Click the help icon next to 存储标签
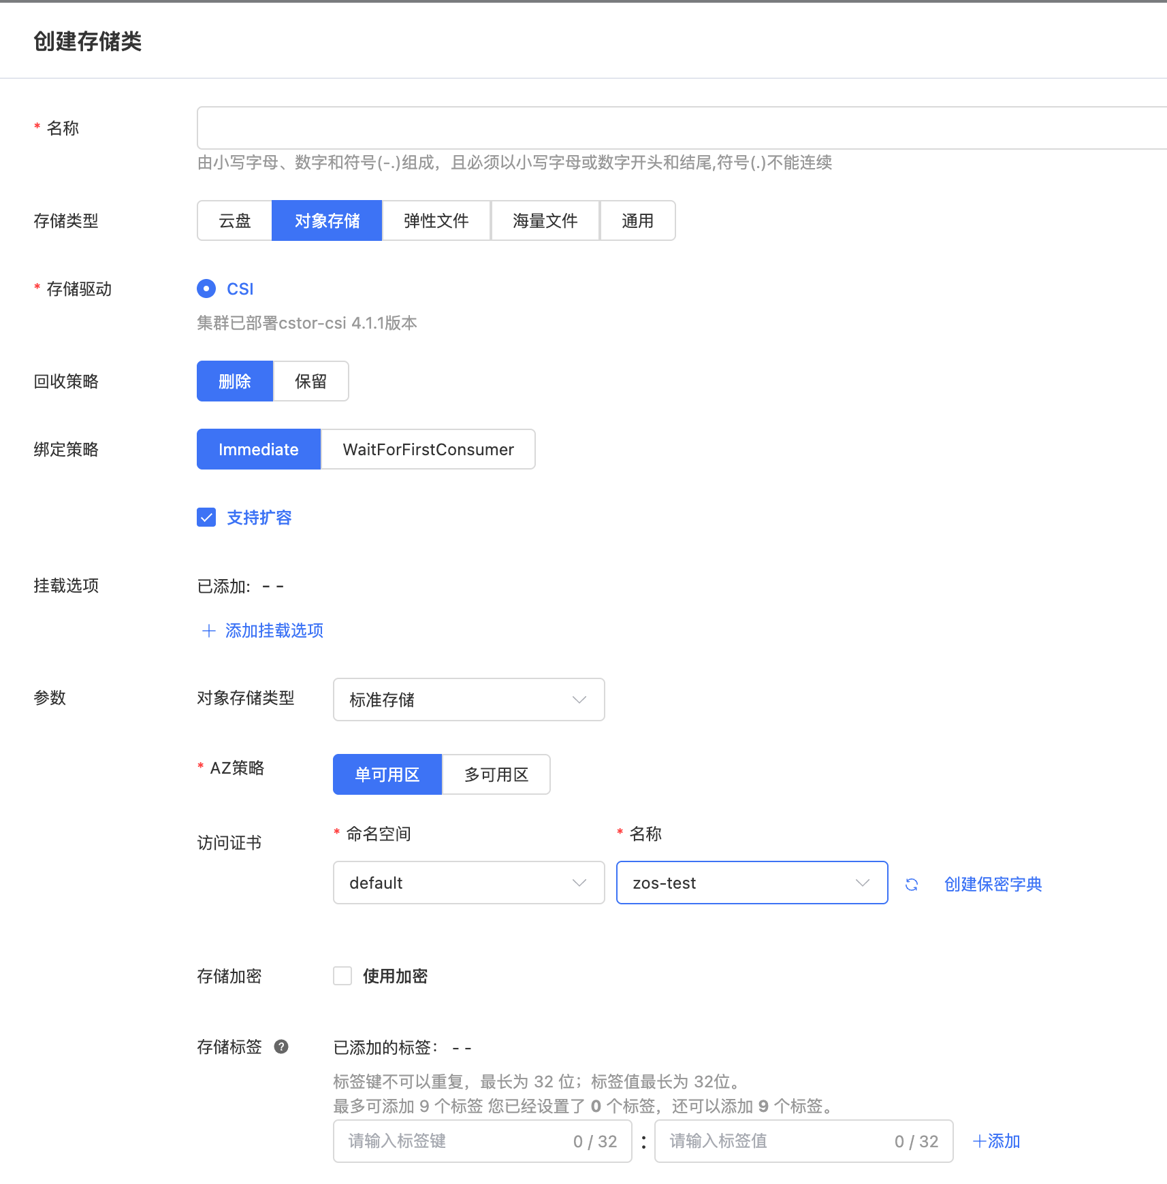 281,1047
